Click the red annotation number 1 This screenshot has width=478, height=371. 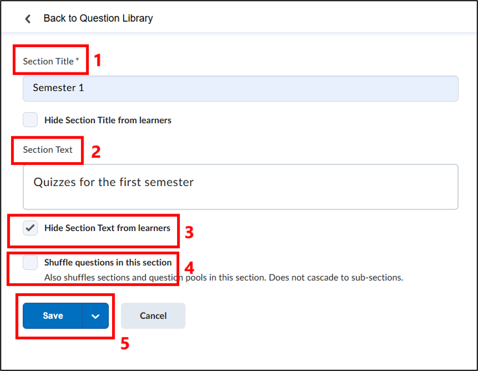pos(97,60)
